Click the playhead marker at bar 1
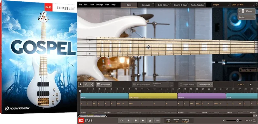The height and width of the screenshot is (124, 258). (80, 91)
